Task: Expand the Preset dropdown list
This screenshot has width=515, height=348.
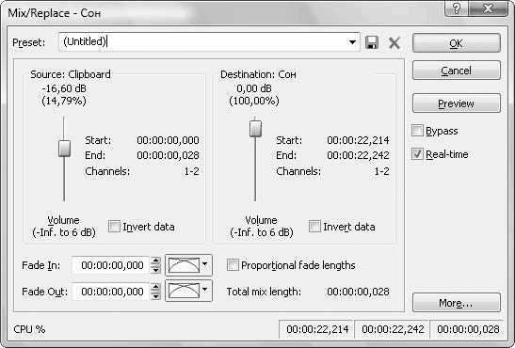Action: point(352,42)
